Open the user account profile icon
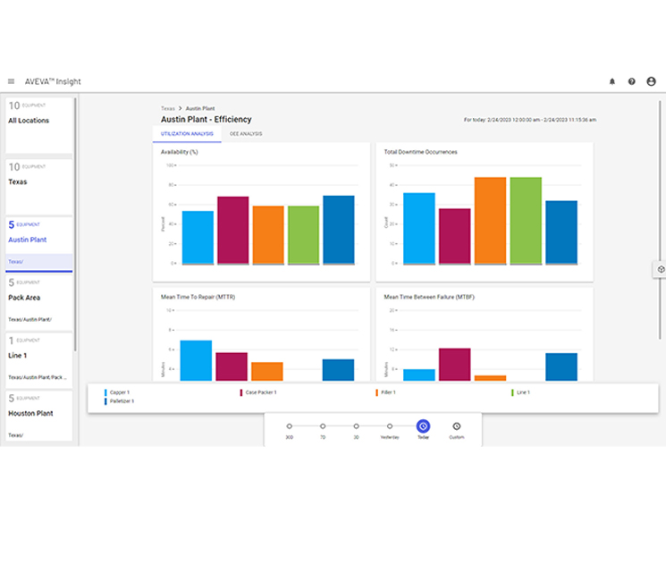This screenshot has width=666, height=581. tap(651, 81)
